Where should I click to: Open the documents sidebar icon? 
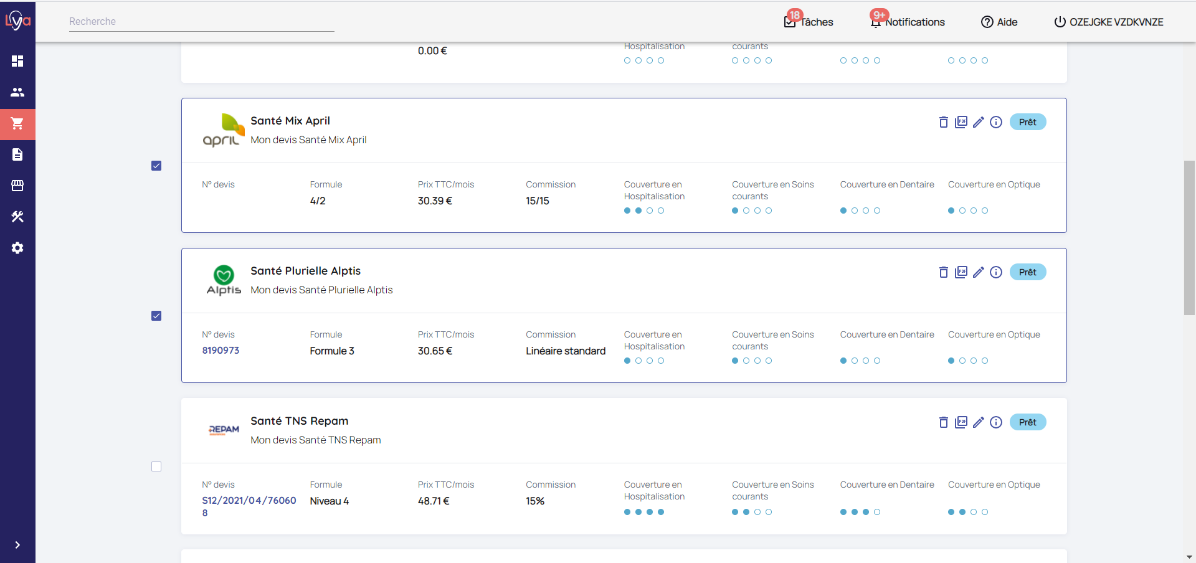tap(17, 154)
